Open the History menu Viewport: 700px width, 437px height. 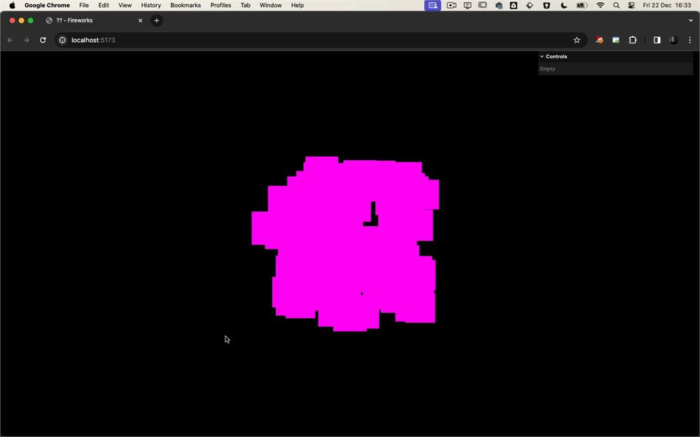[151, 6]
